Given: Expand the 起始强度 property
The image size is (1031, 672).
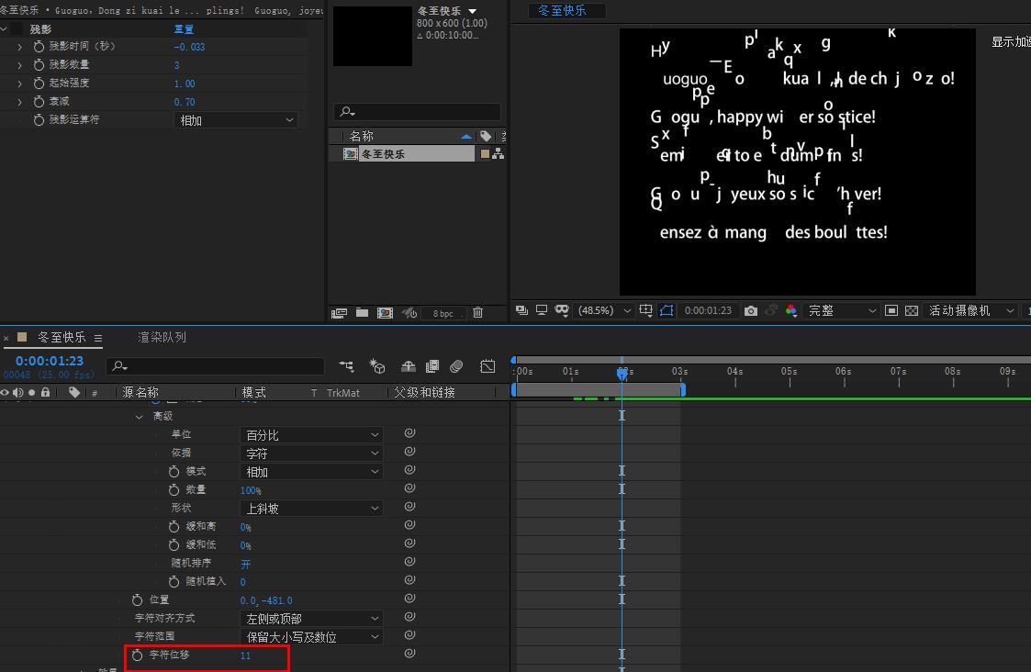Looking at the screenshot, I should click(x=19, y=84).
